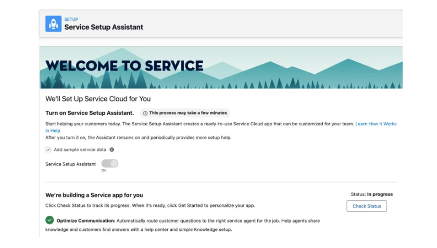Screen dimensions: 437x248
Task: Click the Check Status button
Action: pos(367,206)
